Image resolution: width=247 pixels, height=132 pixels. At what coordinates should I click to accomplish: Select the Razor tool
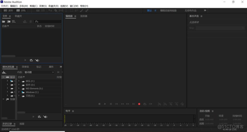(56, 10)
